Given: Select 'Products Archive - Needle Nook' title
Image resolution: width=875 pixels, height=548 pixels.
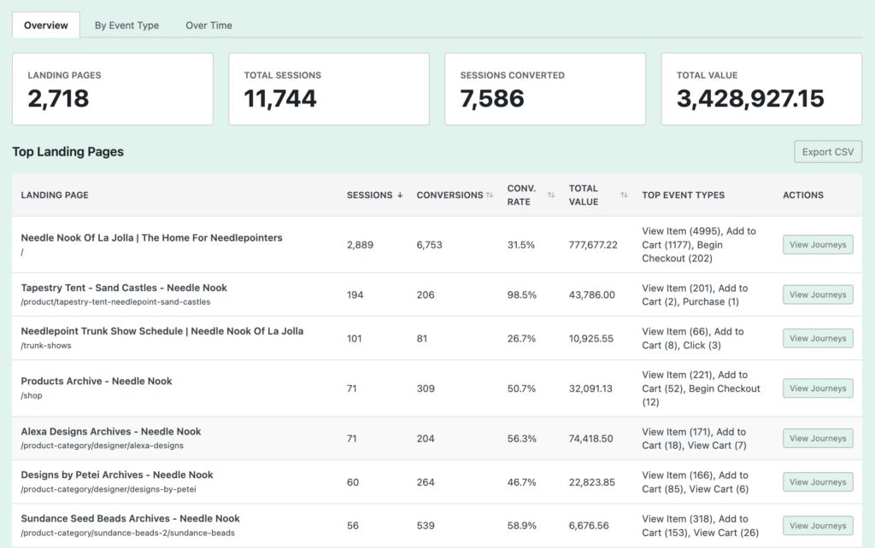Looking at the screenshot, I should [97, 382].
